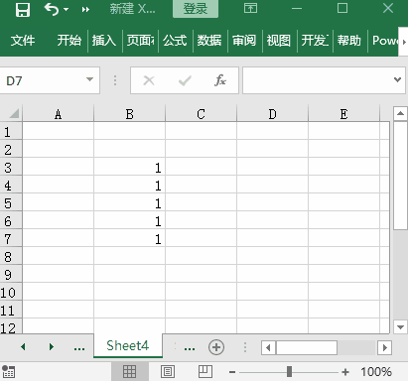Click the 登录 sign-in button

(196, 9)
